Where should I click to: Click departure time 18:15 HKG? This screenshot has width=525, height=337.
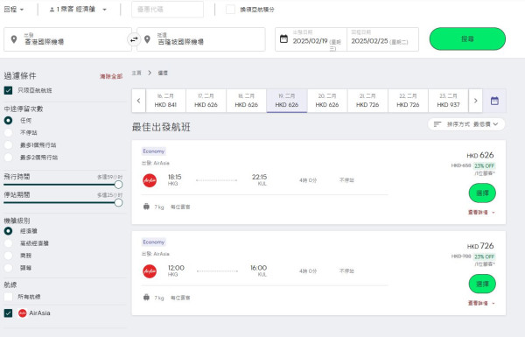(174, 179)
